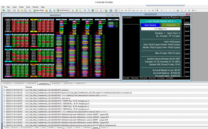Select the Text Label tool icon
Screen dimensions: 208x129
click(x=189, y=11)
